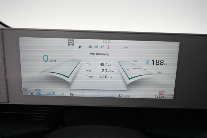The image size is (207, 138).
Task: Select the information circle icon
Action: coord(108,47)
